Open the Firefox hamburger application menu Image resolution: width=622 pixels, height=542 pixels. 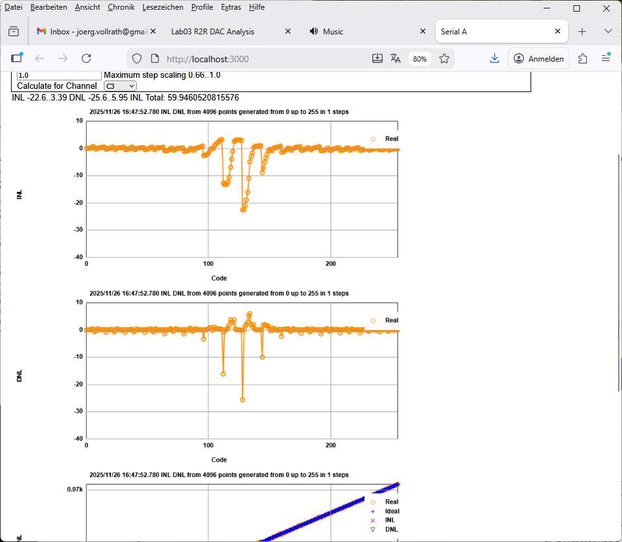606,58
